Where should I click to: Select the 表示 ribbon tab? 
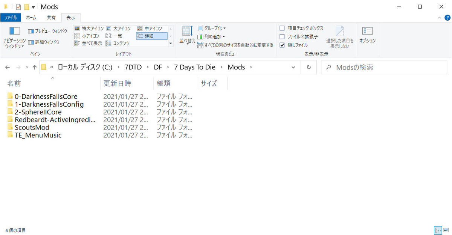click(x=71, y=18)
